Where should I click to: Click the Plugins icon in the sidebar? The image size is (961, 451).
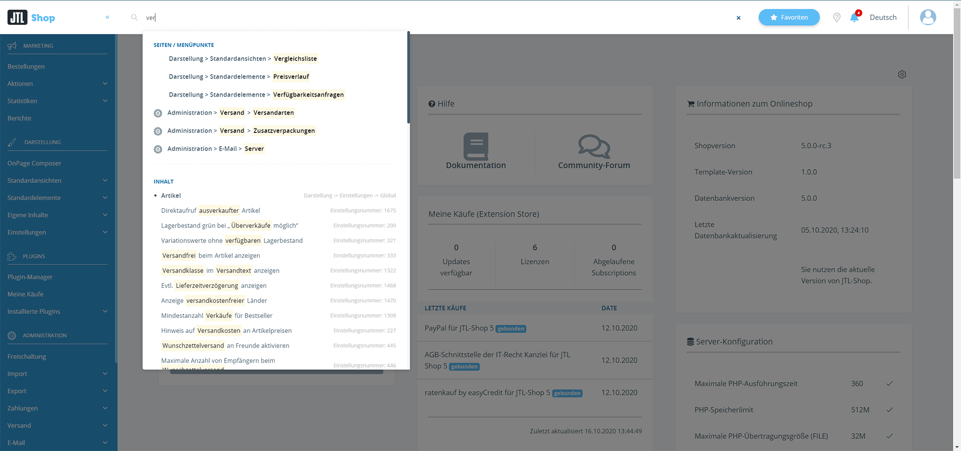11,256
